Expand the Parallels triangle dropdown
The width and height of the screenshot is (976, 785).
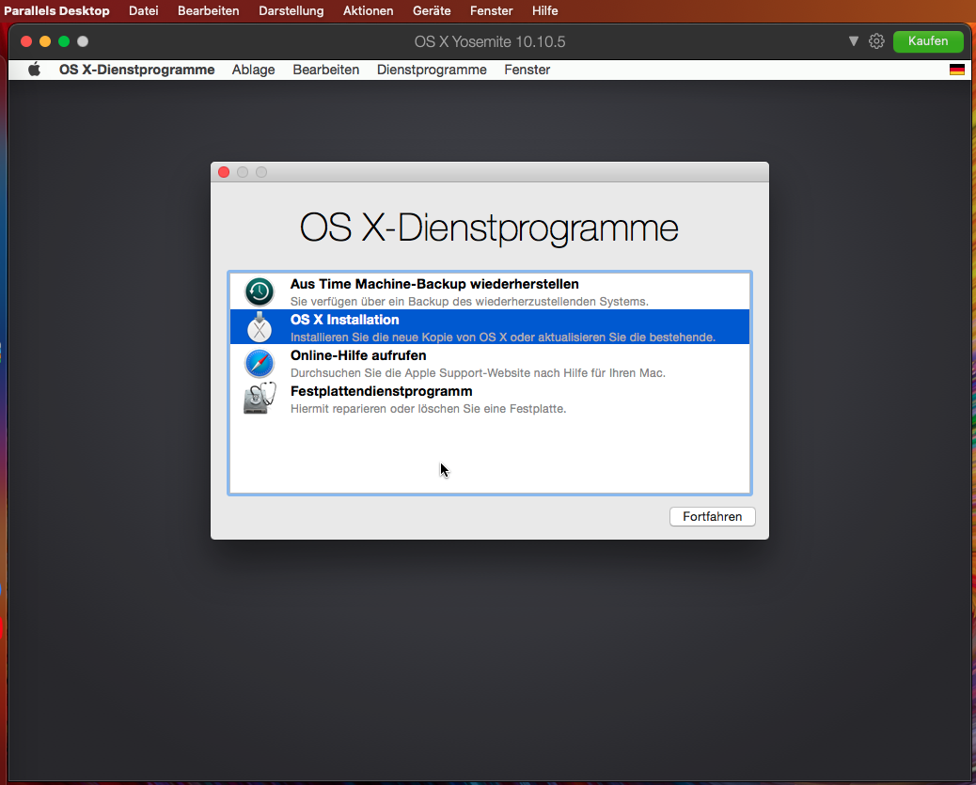(x=854, y=41)
